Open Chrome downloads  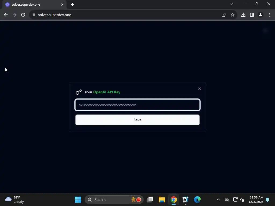point(243,15)
